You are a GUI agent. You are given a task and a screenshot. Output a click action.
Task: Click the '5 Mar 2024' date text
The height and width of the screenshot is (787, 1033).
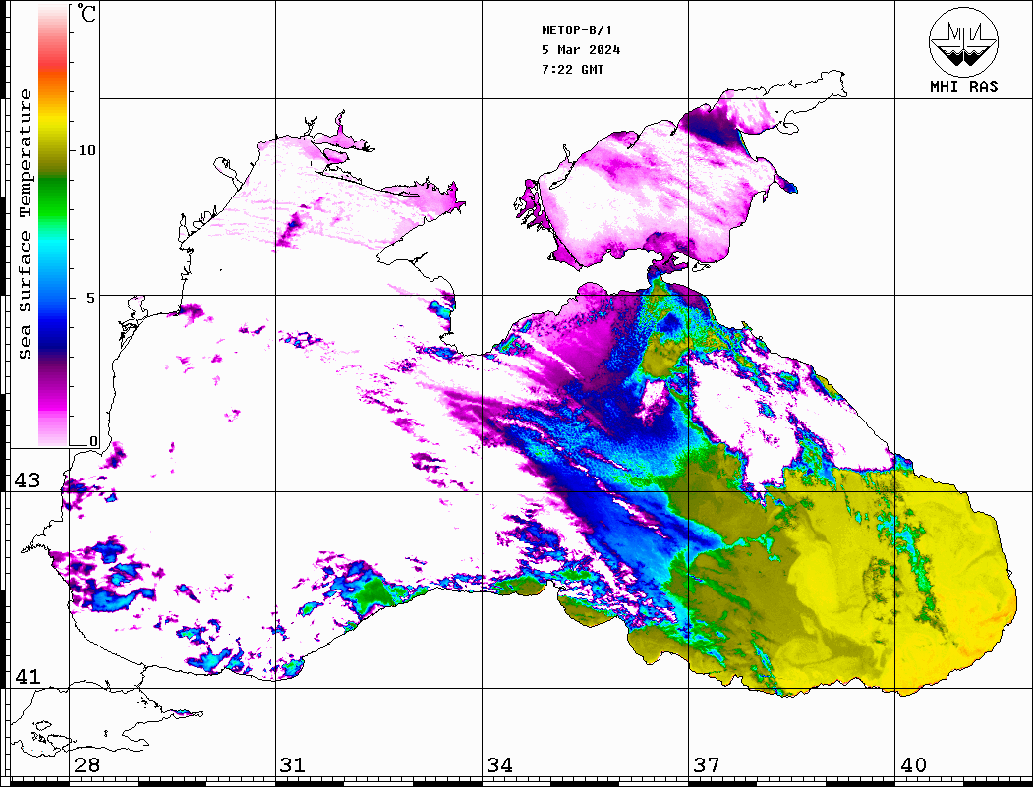pyautogui.click(x=581, y=50)
